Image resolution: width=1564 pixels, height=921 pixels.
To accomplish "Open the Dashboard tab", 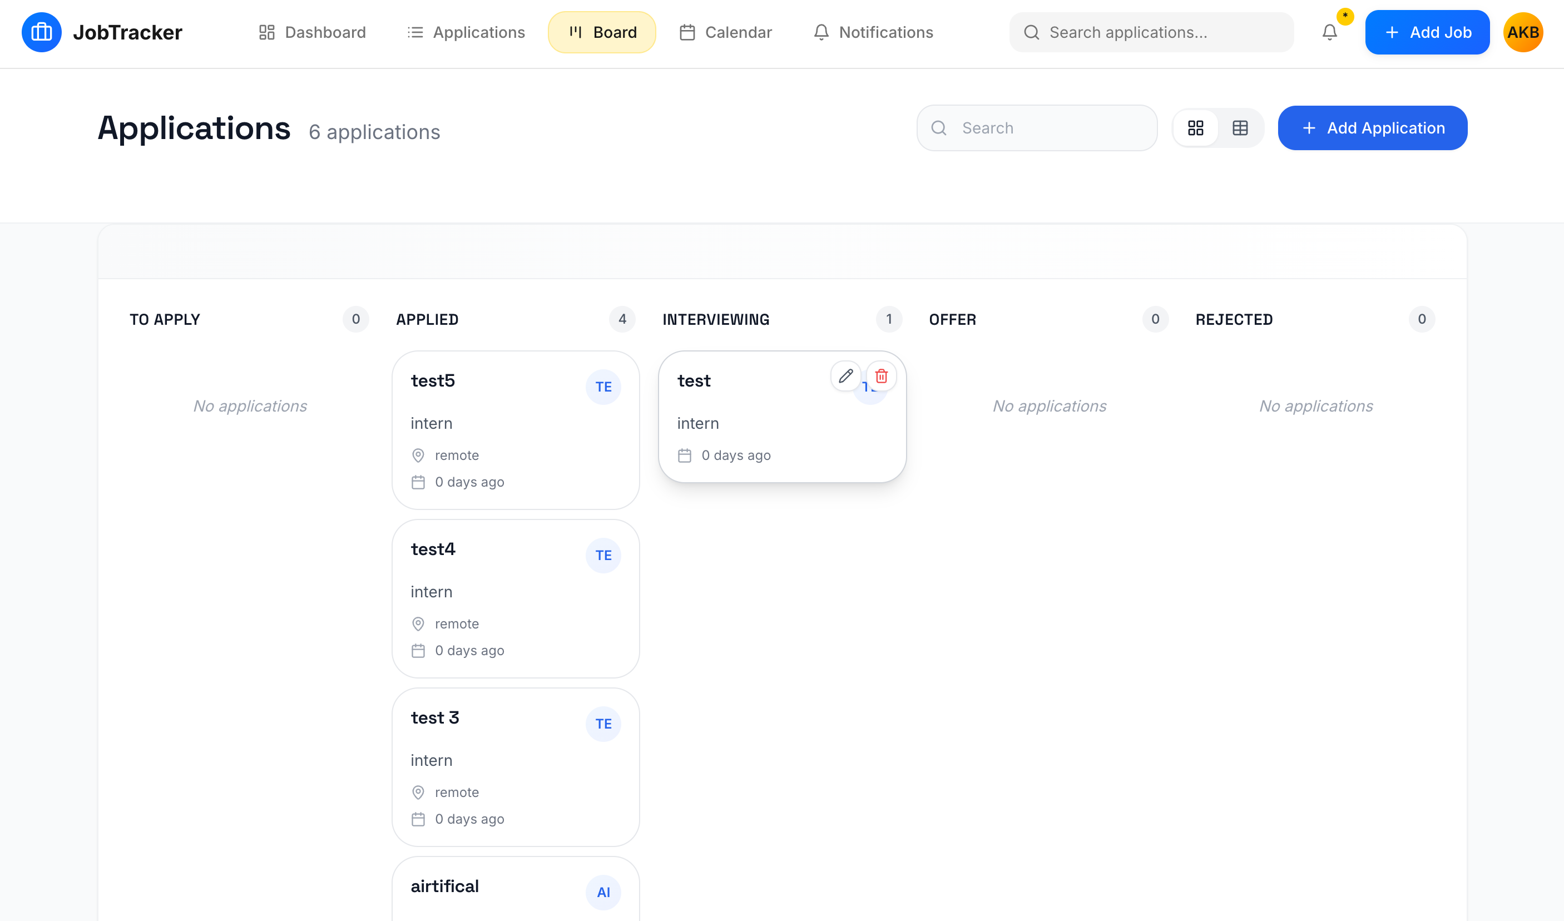I will coord(312,32).
